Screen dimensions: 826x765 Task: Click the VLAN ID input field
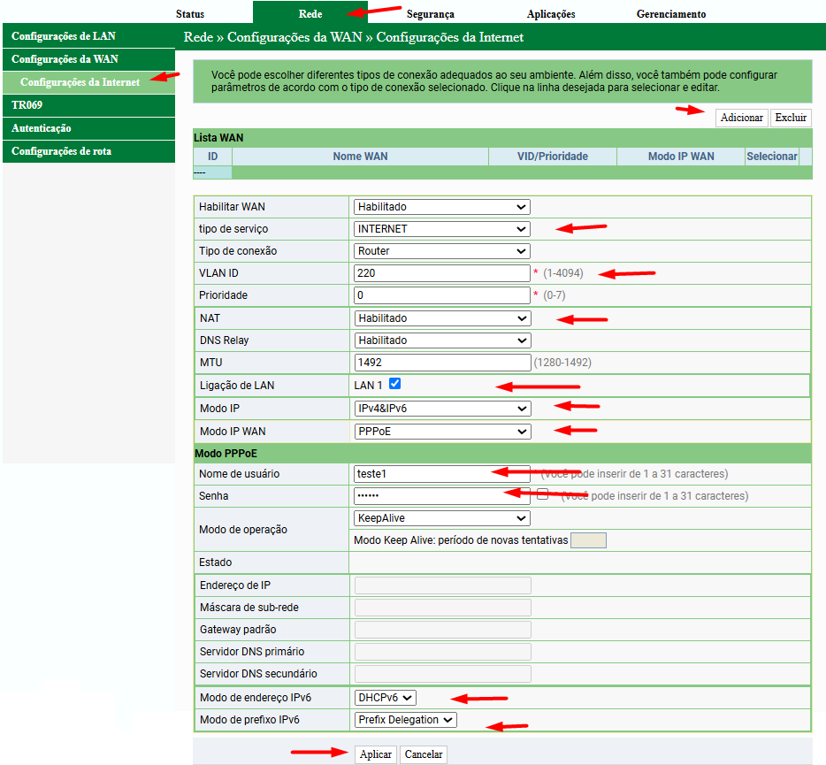[442, 273]
